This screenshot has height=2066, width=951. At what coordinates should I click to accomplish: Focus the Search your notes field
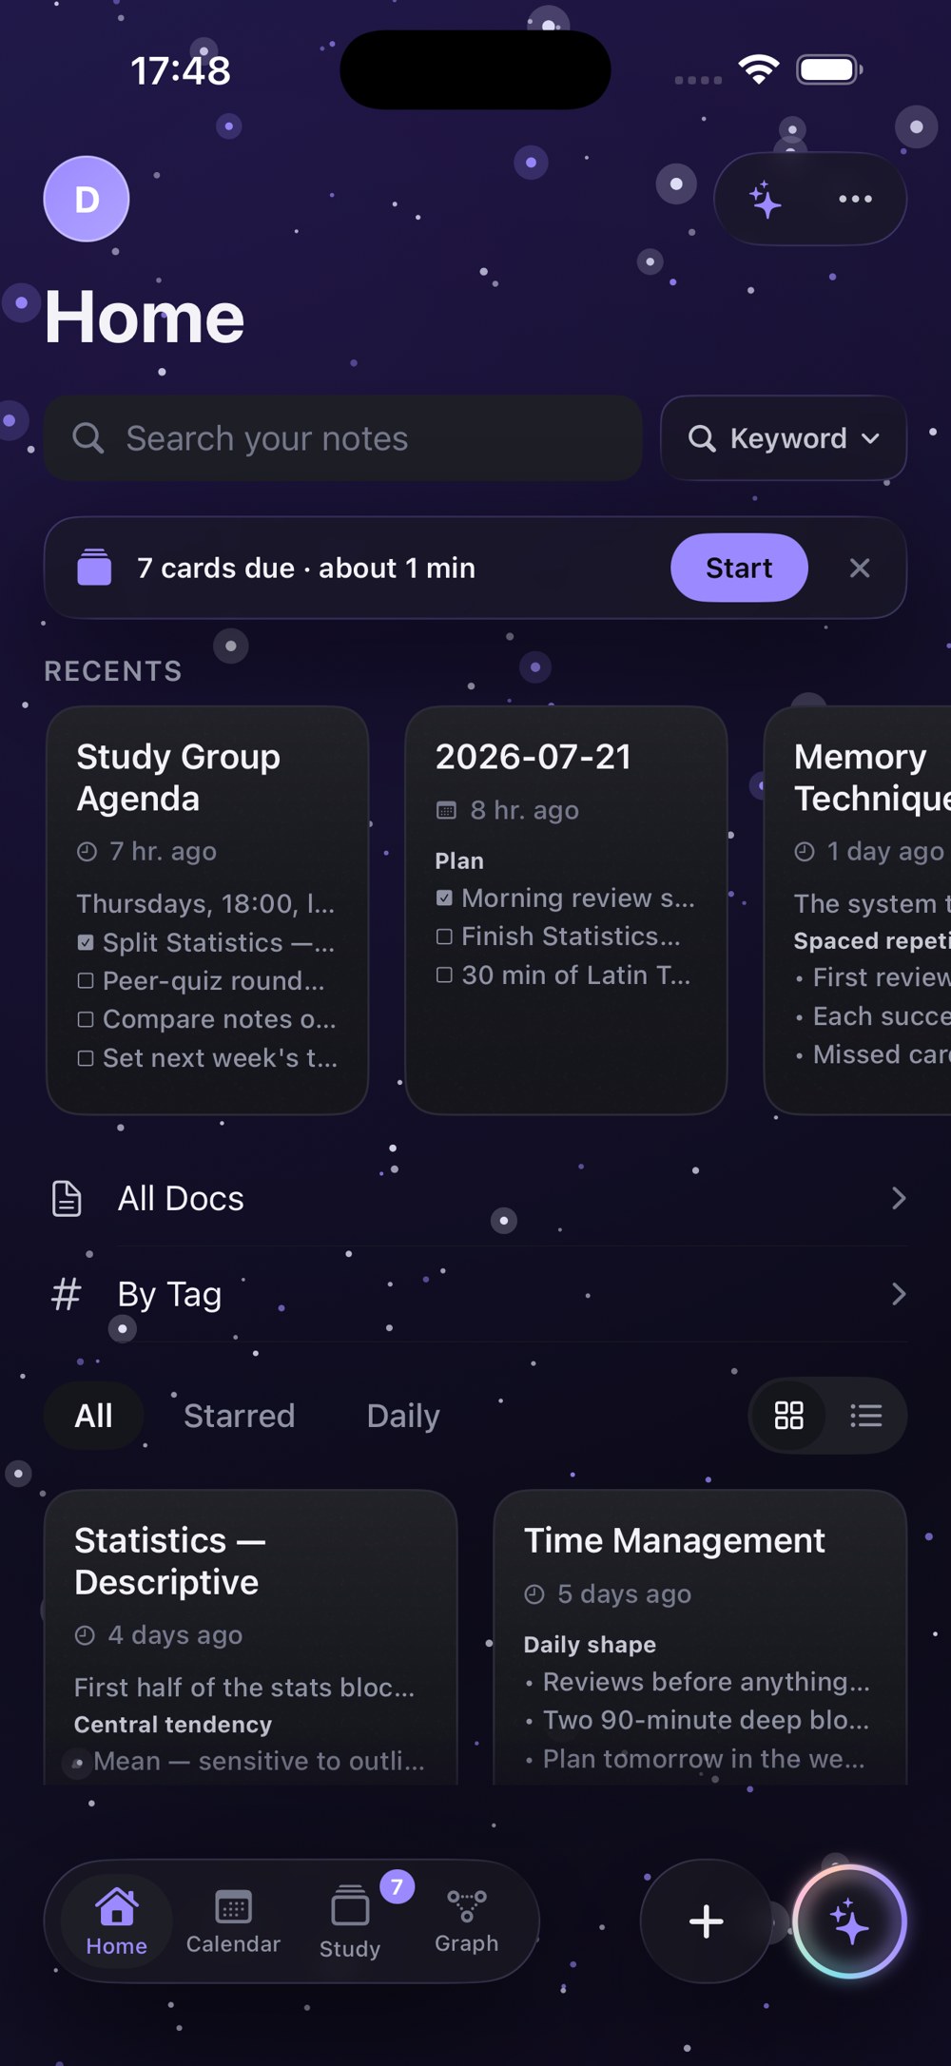click(x=343, y=438)
